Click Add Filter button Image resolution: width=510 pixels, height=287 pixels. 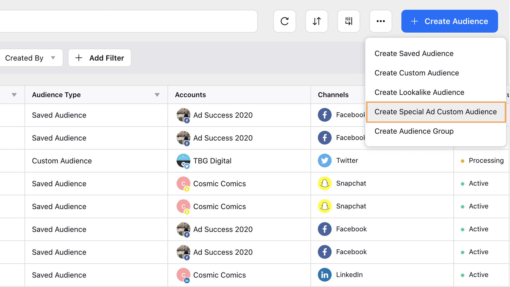[x=100, y=58]
